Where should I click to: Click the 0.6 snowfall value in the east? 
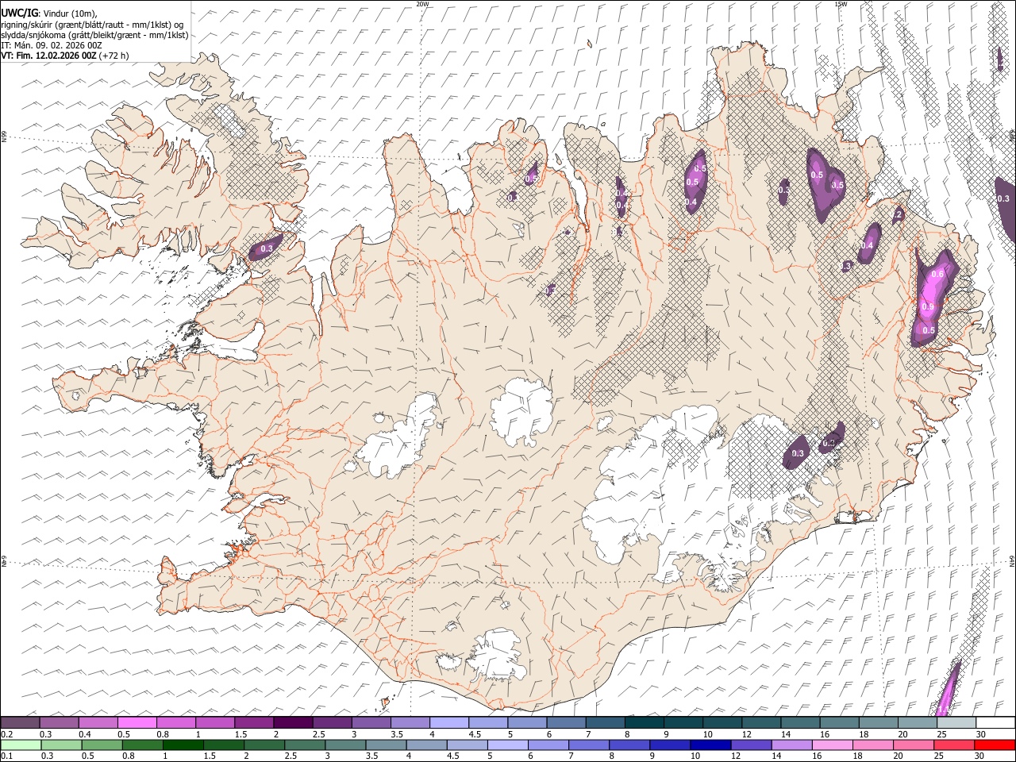(x=937, y=275)
